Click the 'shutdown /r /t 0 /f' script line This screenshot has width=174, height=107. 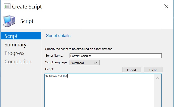pyautogui.click(x=56, y=76)
